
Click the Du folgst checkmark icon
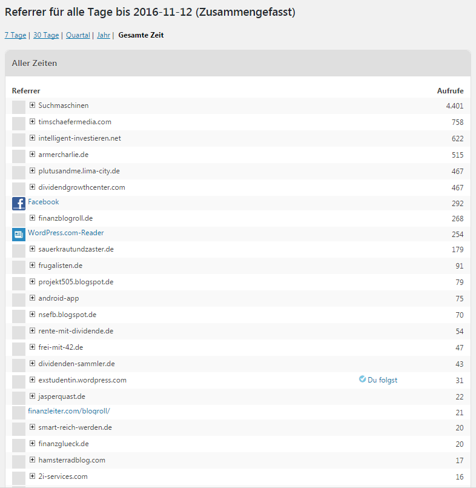pyautogui.click(x=362, y=379)
